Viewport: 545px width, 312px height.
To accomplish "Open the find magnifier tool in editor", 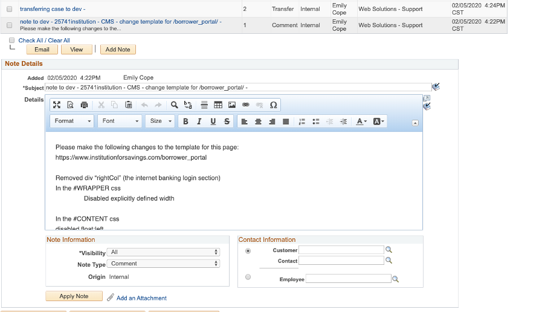I will (x=175, y=105).
